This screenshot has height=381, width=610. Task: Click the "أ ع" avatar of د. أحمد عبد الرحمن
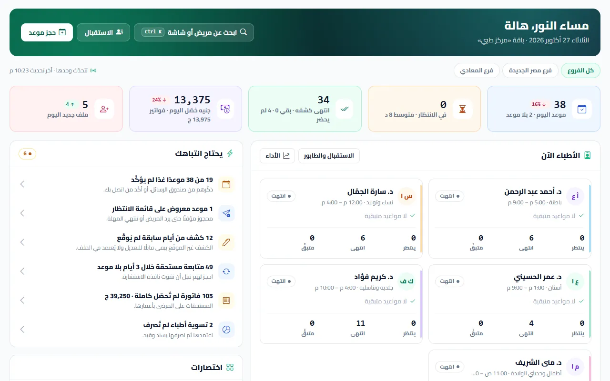coord(575,196)
